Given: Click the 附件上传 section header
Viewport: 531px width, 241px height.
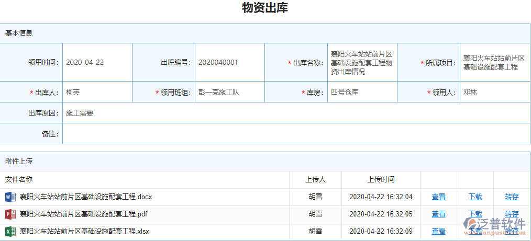Looking at the screenshot, I should click(x=265, y=161).
